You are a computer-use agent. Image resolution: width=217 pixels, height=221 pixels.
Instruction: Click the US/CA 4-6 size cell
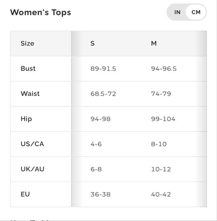coord(96,144)
